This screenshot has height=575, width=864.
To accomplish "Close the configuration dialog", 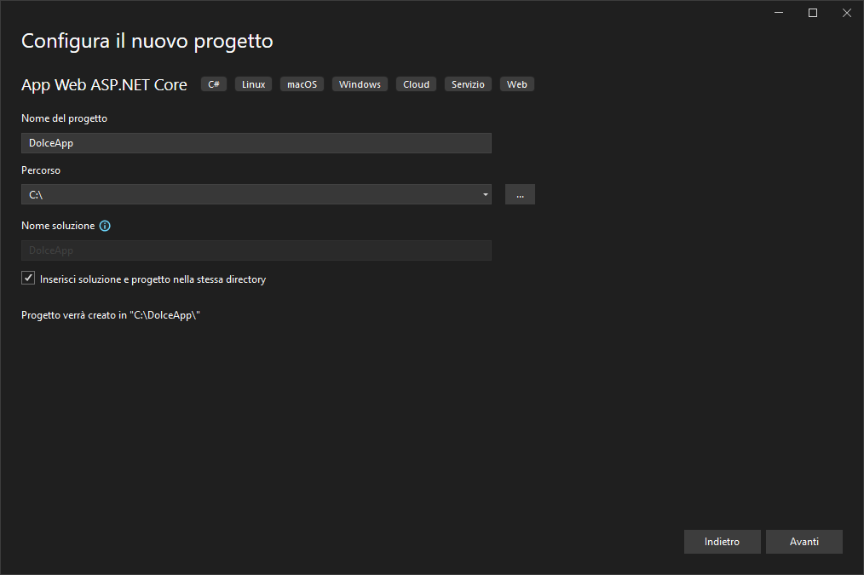I will [x=847, y=13].
